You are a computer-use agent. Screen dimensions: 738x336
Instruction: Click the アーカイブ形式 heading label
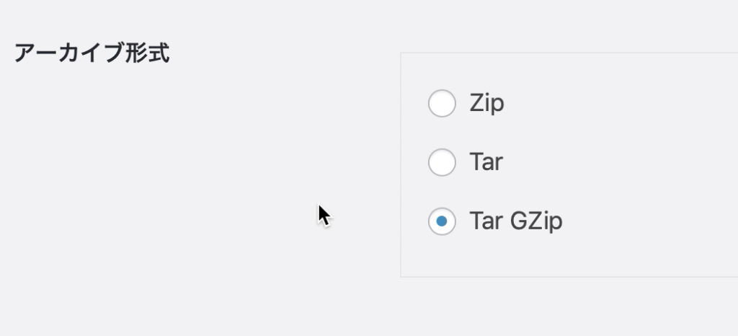[x=92, y=53]
